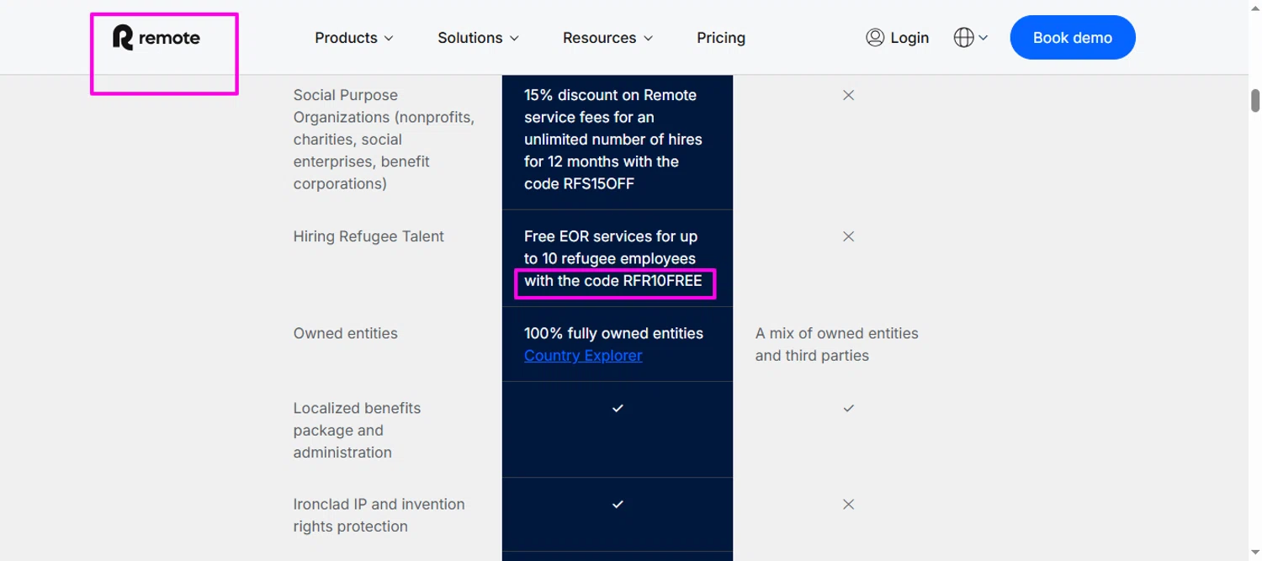Go to the Pricing page
The image size is (1262, 561).
(x=721, y=38)
